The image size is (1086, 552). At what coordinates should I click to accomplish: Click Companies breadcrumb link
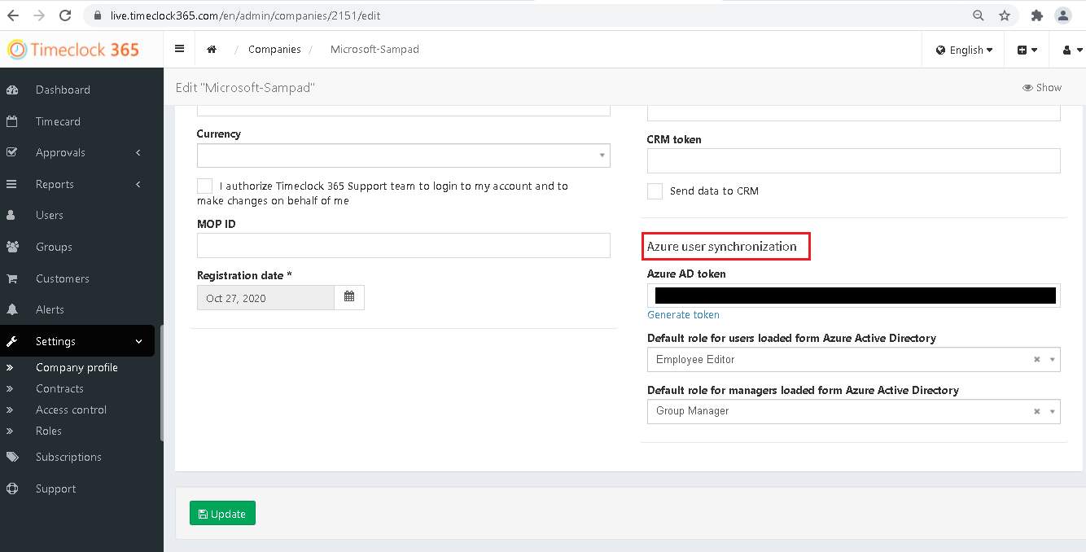(274, 50)
